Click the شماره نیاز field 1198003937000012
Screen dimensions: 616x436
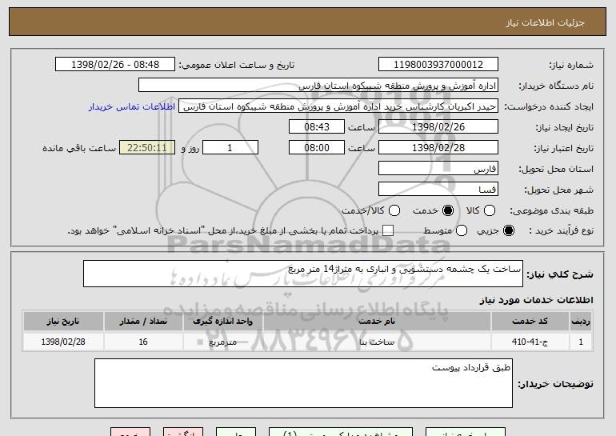(x=438, y=65)
